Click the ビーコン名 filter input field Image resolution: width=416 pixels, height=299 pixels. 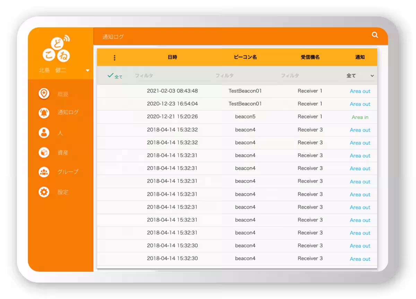click(246, 76)
